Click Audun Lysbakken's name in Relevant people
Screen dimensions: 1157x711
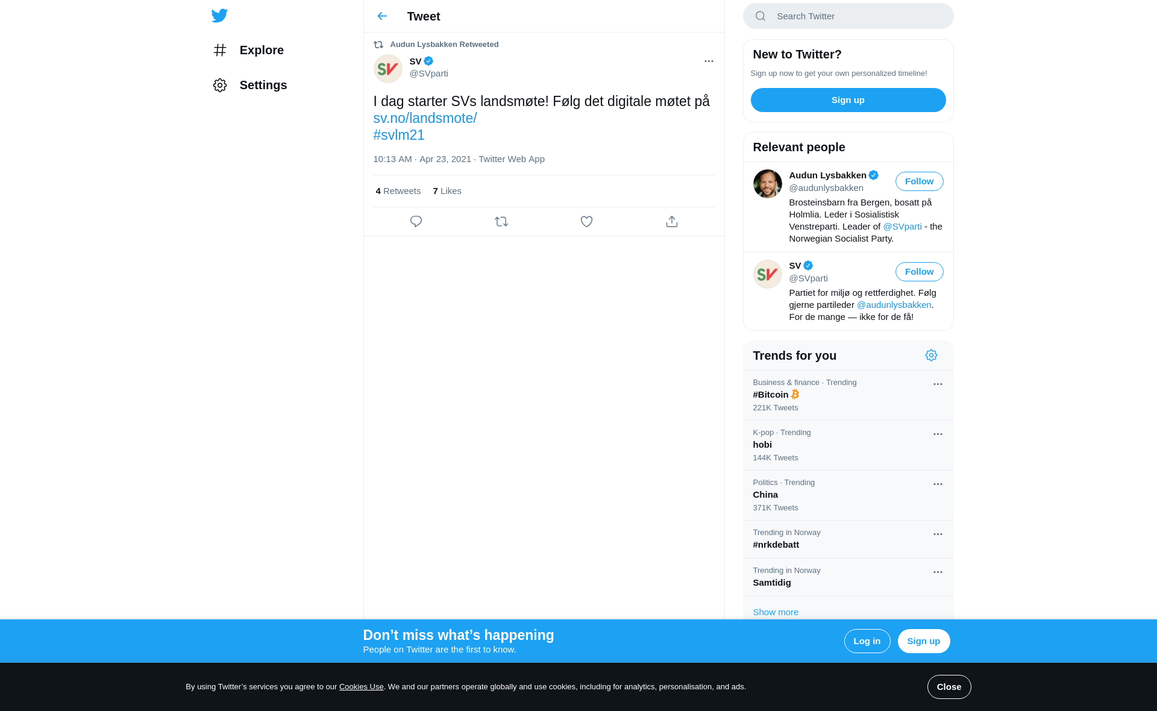tap(827, 175)
